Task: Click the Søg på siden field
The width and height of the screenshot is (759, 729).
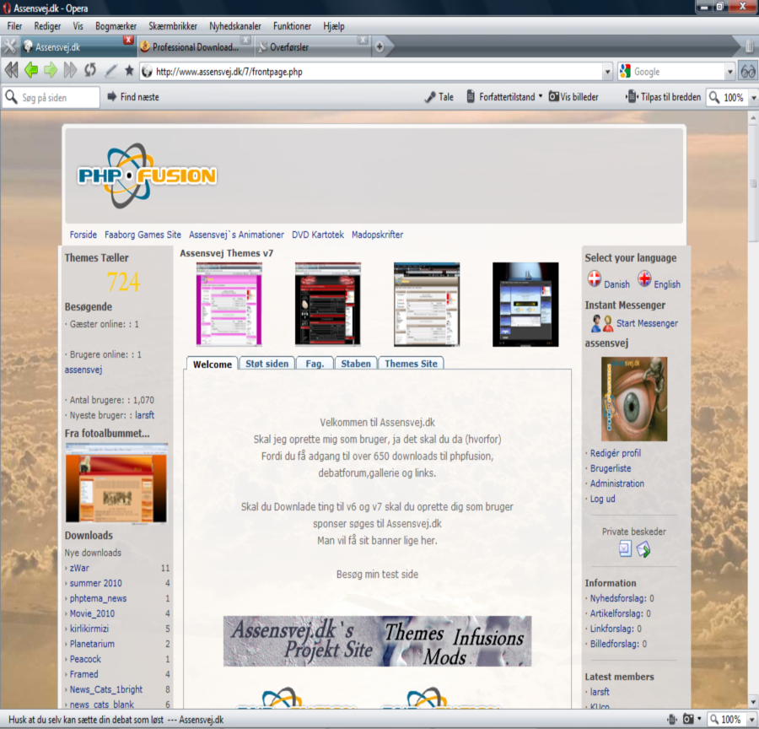Action: 51,97
